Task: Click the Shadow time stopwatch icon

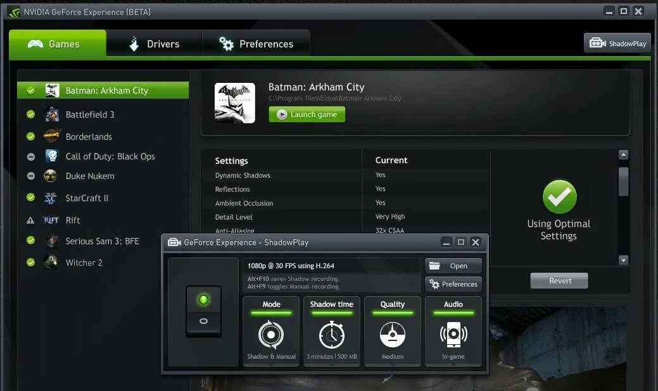Action: [331, 335]
